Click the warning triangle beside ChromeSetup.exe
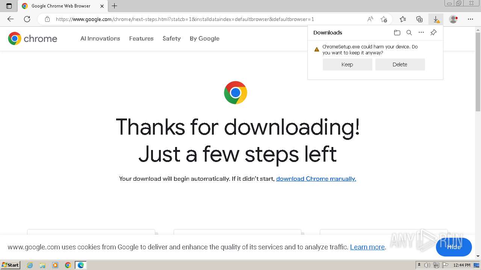481x270 pixels. pos(317,49)
